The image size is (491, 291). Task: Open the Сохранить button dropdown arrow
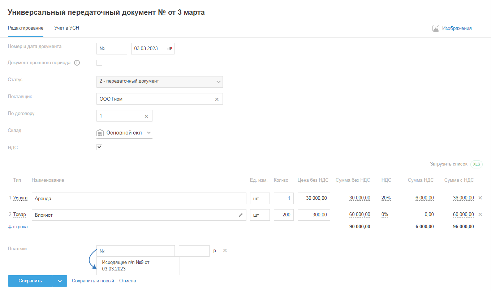click(60, 281)
